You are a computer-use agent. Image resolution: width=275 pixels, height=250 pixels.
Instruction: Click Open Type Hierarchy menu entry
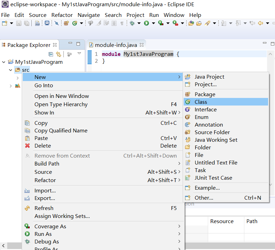click(x=103, y=104)
